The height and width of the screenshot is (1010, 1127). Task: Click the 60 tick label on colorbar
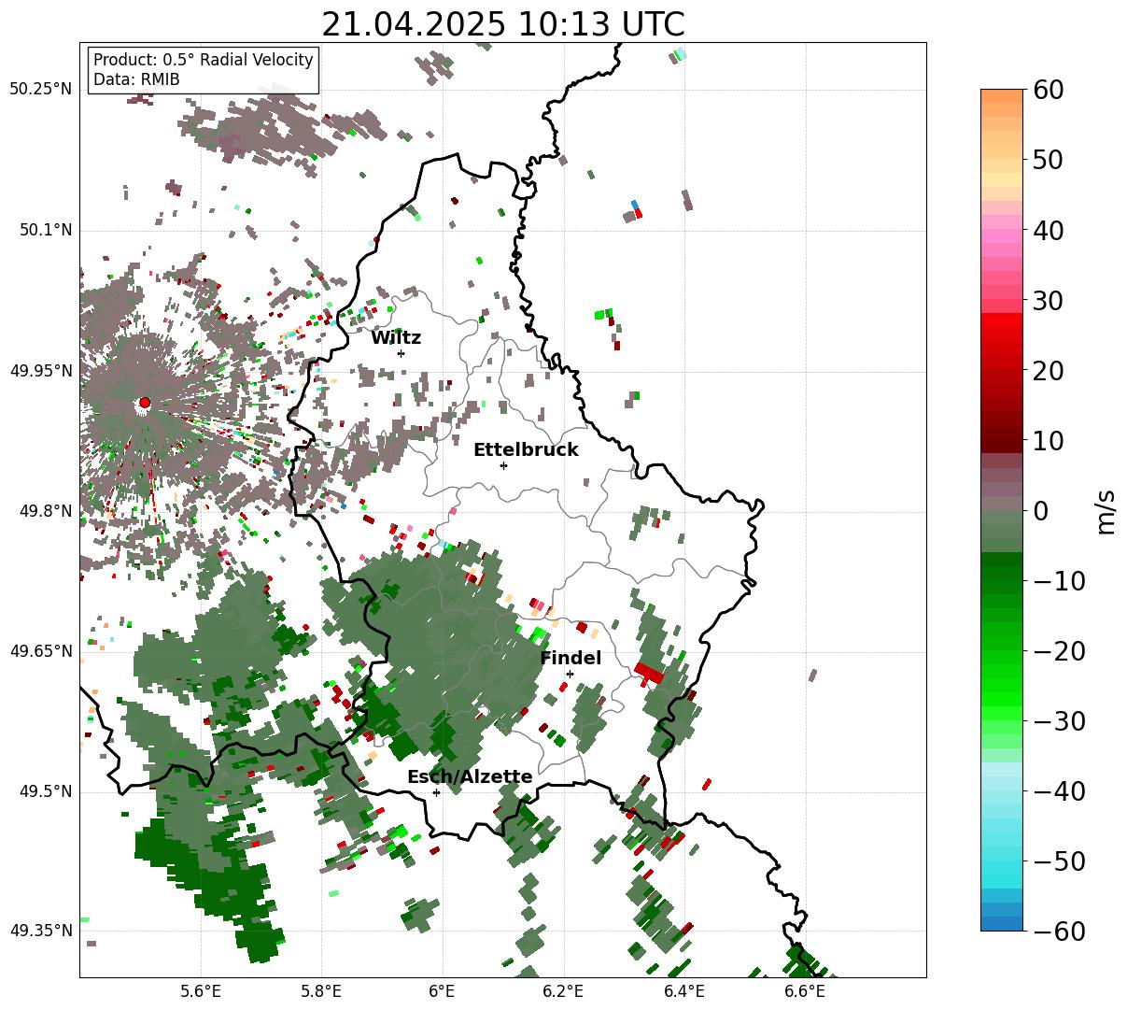pos(1050,90)
